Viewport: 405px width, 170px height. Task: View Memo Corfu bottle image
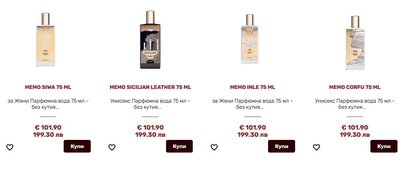click(355, 43)
